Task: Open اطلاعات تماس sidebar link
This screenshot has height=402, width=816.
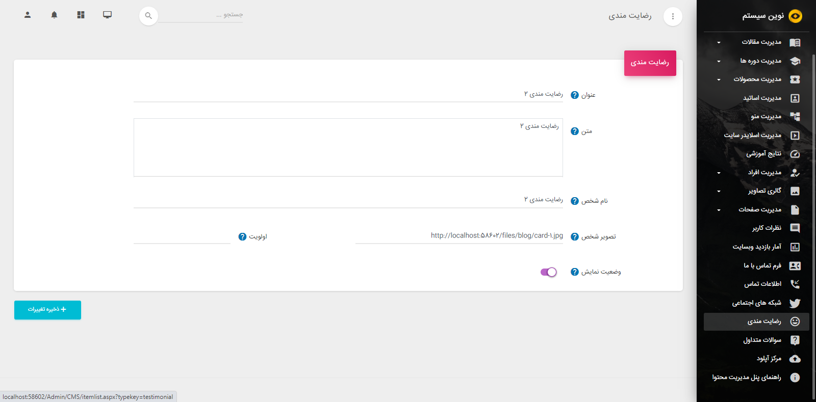Action: tap(756, 284)
